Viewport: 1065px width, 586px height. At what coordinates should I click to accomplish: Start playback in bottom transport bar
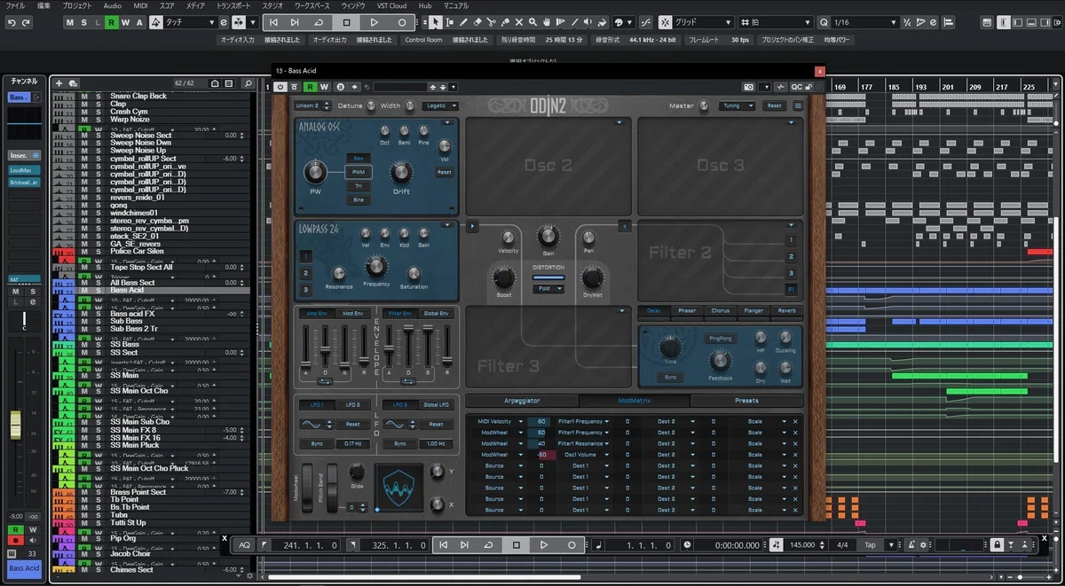544,545
